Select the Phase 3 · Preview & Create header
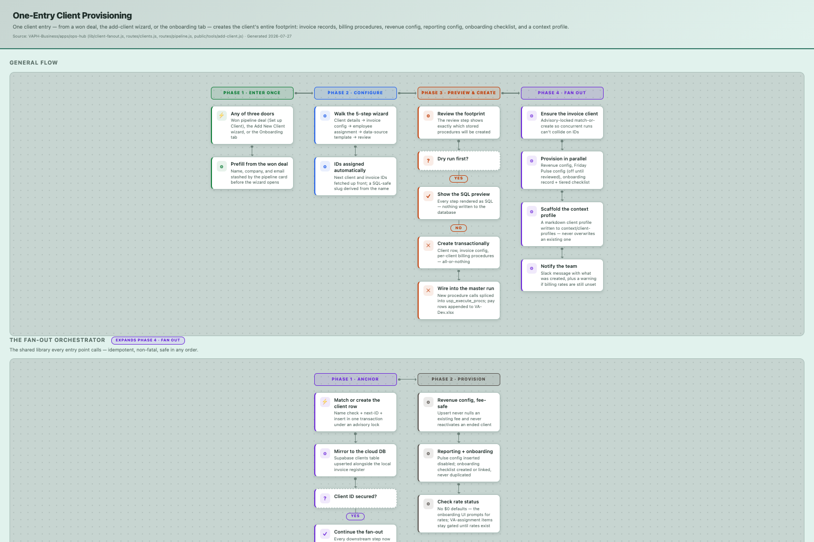Viewport: 814px width, 542px height. coord(459,93)
